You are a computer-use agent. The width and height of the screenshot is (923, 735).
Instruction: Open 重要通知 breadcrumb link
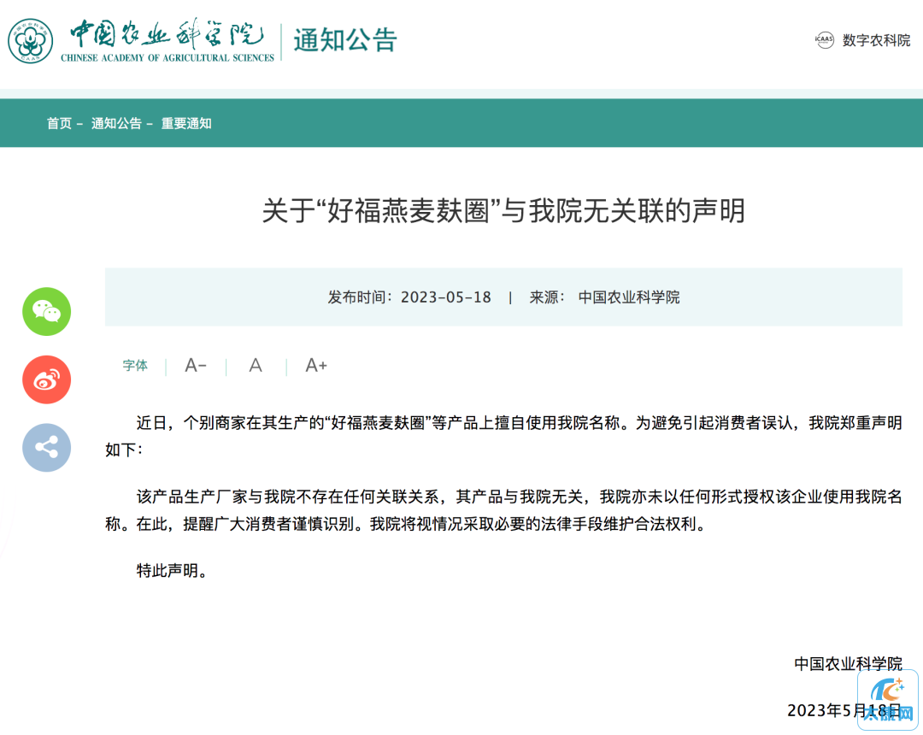186,124
